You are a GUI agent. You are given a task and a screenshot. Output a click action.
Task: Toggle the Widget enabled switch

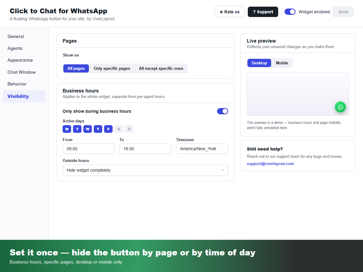[x=290, y=12]
